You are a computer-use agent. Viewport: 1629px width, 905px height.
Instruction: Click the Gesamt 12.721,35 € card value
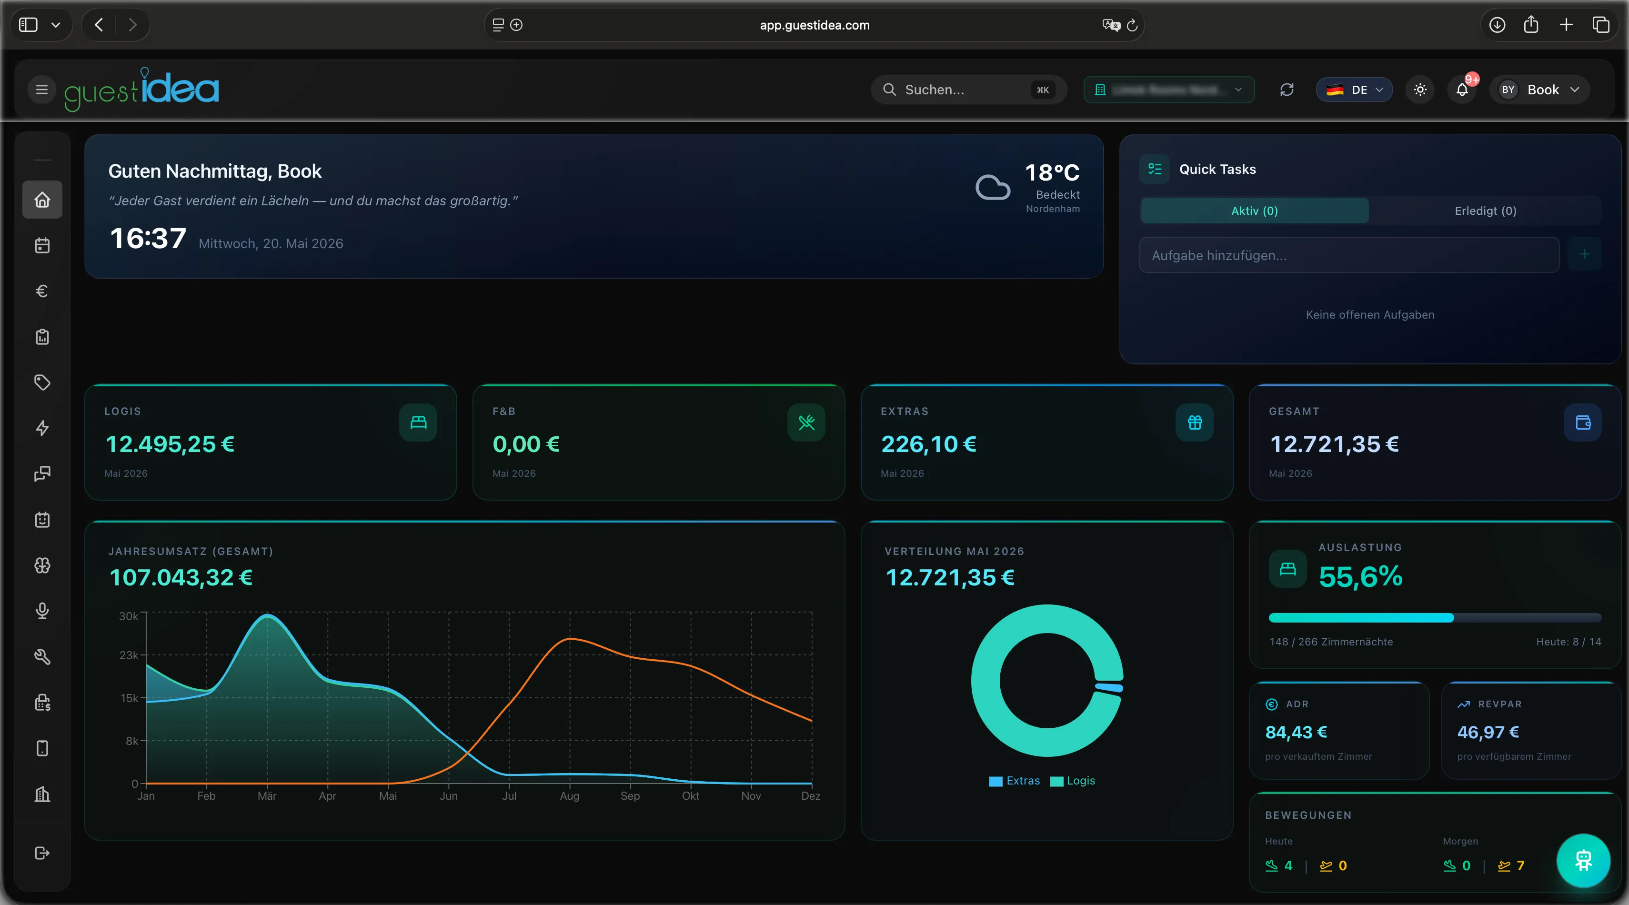pyautogui.click(x=1334, y=444)
